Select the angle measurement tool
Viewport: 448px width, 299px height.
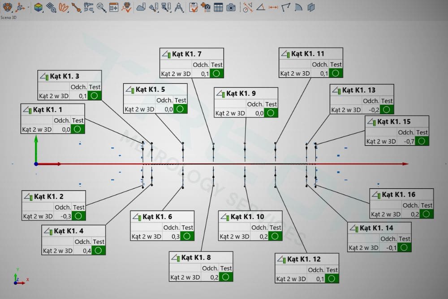pyautogui.click(x=260, y=7)
